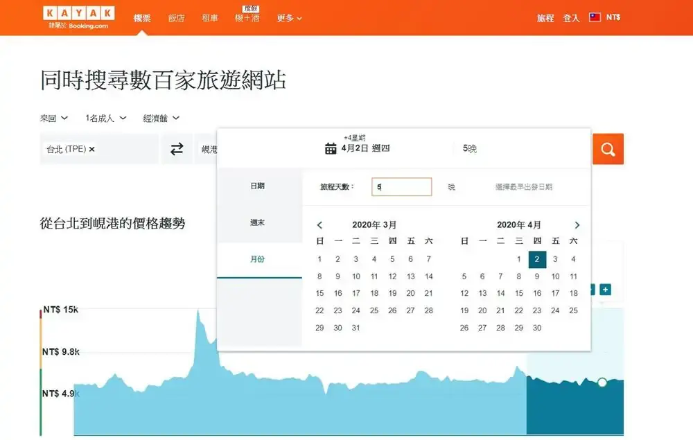Click the KAYAK logo
Viewport: 693px width, 440px height.
78,13
